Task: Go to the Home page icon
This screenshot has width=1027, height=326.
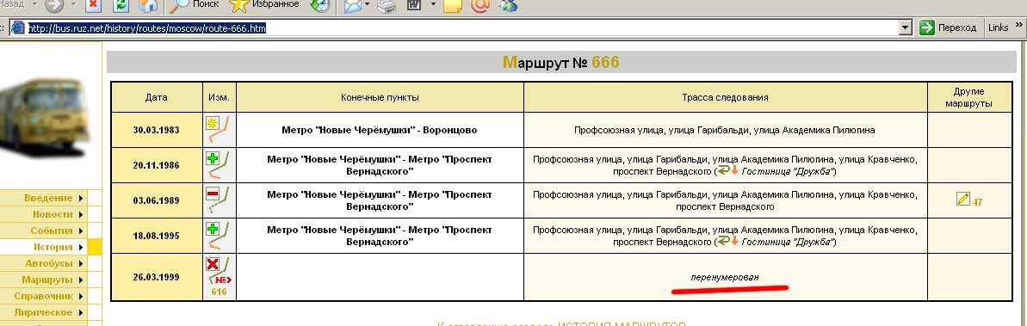Action: click(148, 5)
